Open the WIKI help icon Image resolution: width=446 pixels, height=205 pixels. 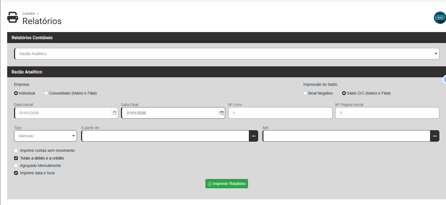pyautogui.click(x=440, y=18)
